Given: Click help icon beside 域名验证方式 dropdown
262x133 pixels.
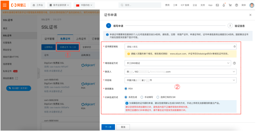Looking at the screenshot, I should click(234, 63).
